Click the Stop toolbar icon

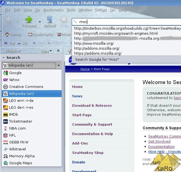(x=64, y=19)
